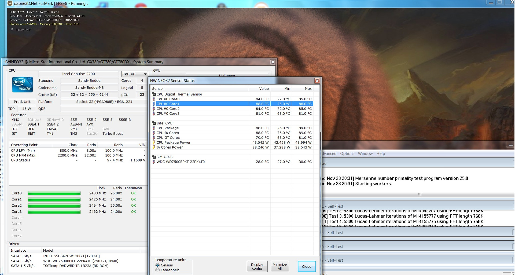This screenshot has height=275, width=515.
Task: Click the Sensor column header
Action: 199,89
